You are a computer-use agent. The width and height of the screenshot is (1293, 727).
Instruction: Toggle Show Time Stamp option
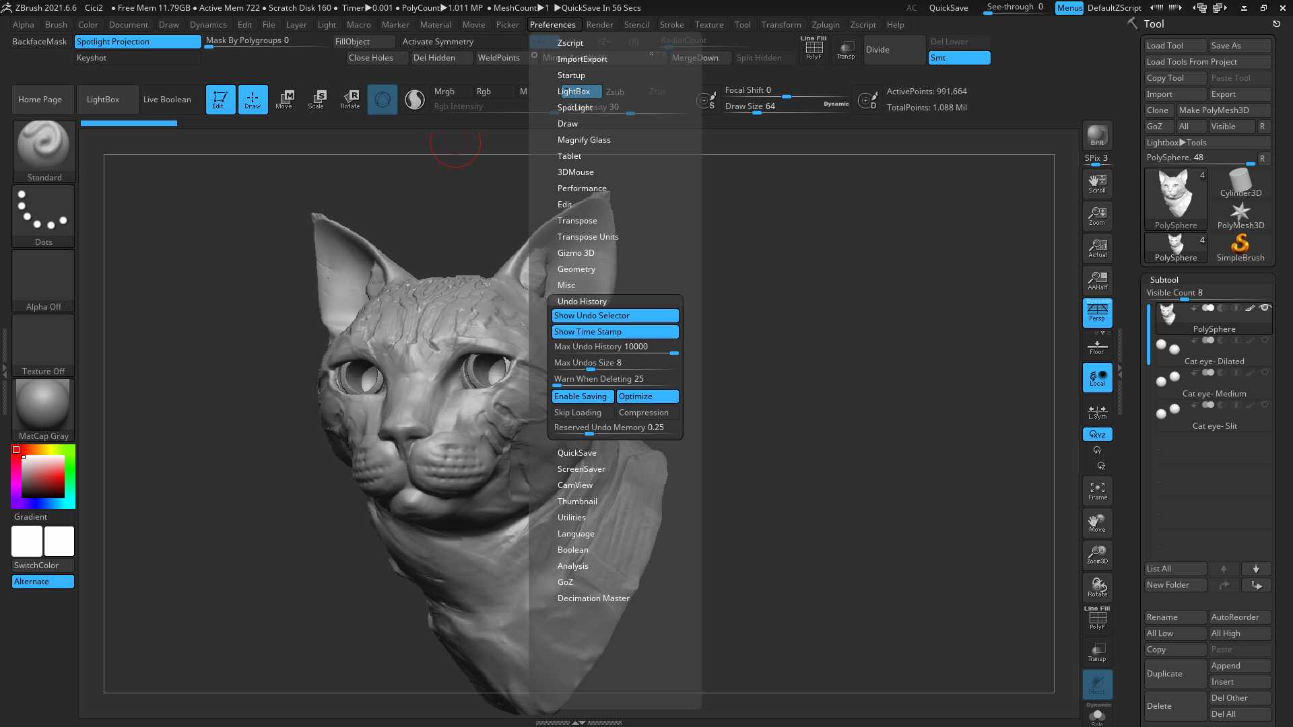click(x=615, y=332)
